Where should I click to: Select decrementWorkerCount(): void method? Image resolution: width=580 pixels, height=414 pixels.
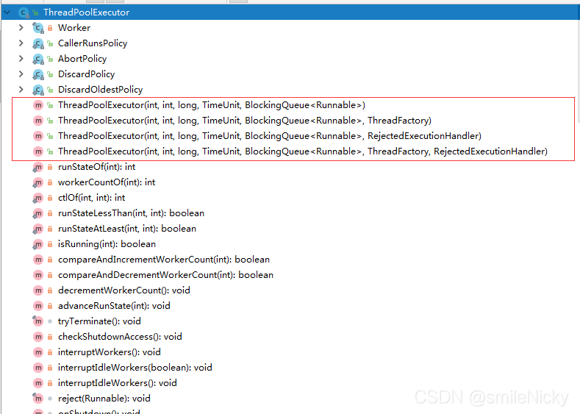tap(124, 290)
